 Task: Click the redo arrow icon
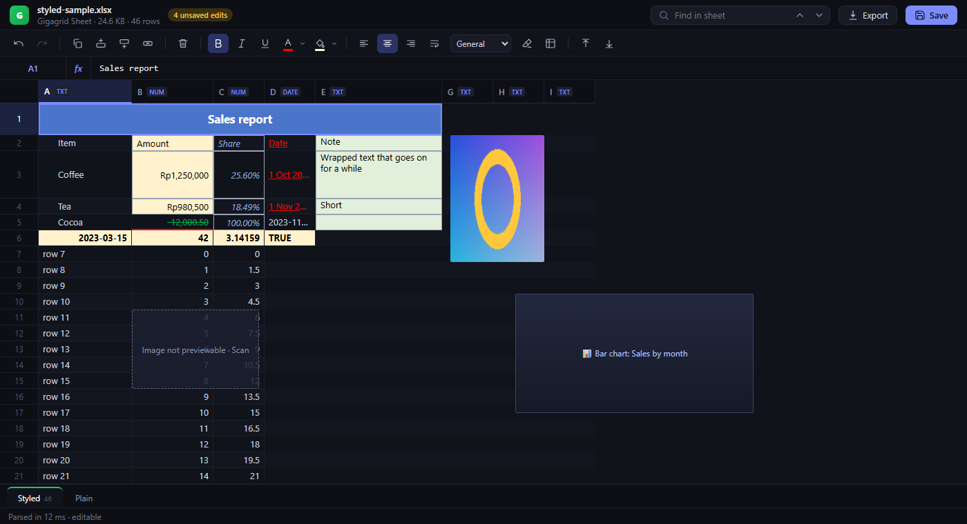click(42, 43)
